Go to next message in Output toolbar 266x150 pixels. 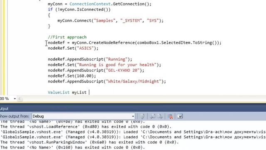tap(160, 116)
